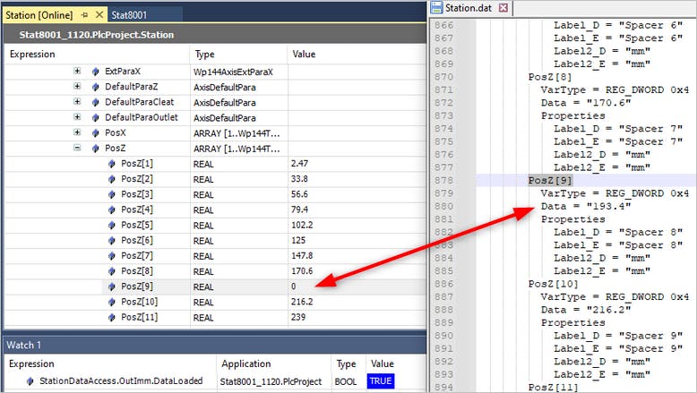Collapse the PosZ array node

coord(77,149)
